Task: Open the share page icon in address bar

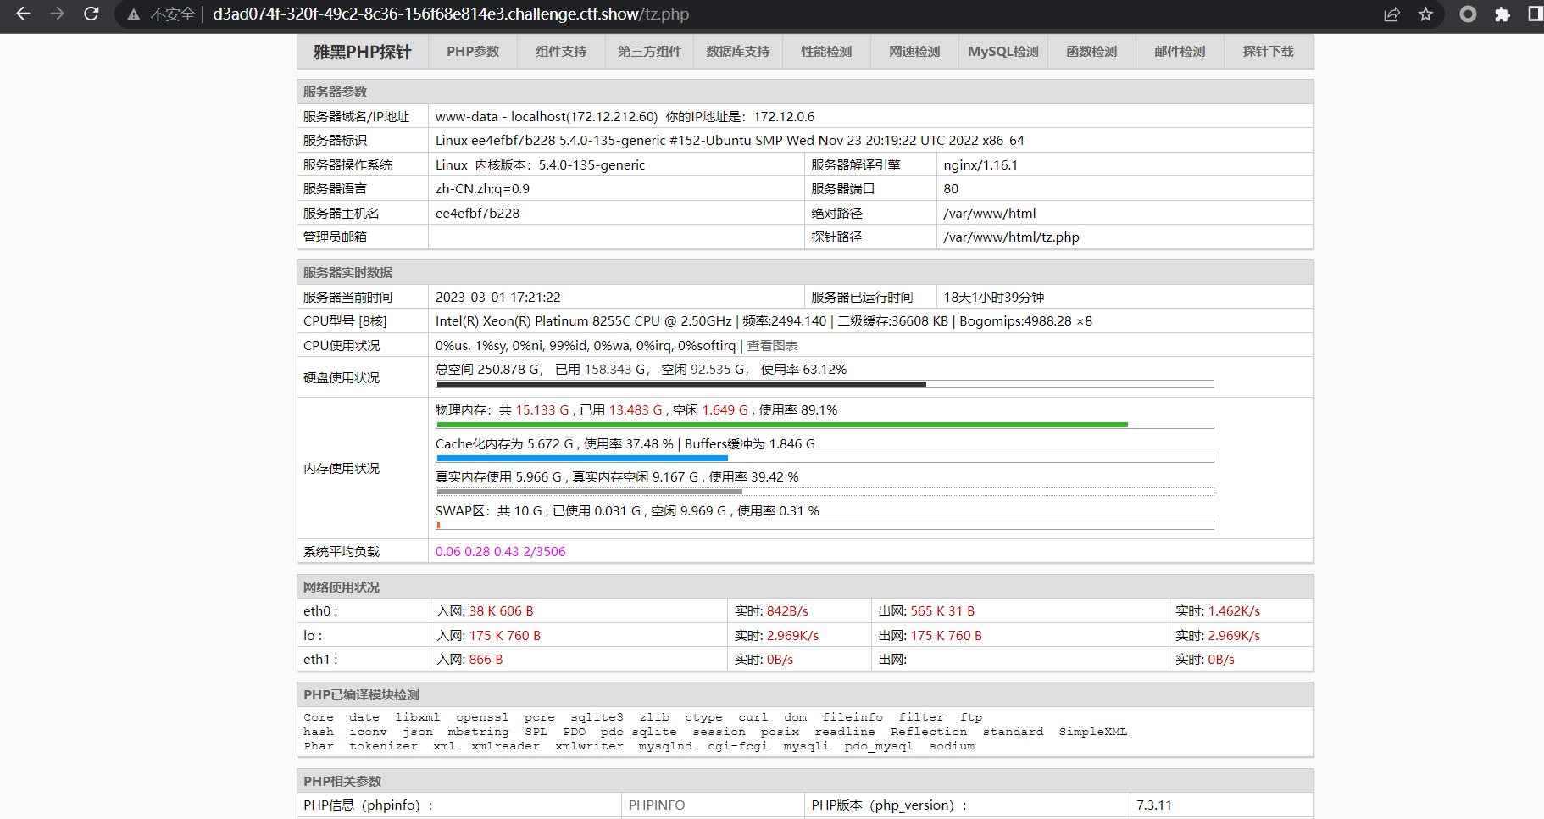Action: (x=1391, y=14)
